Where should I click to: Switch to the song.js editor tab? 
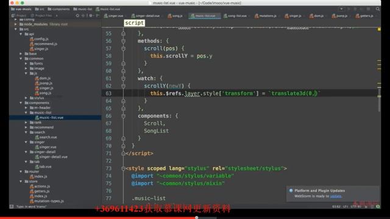point(175,16)
